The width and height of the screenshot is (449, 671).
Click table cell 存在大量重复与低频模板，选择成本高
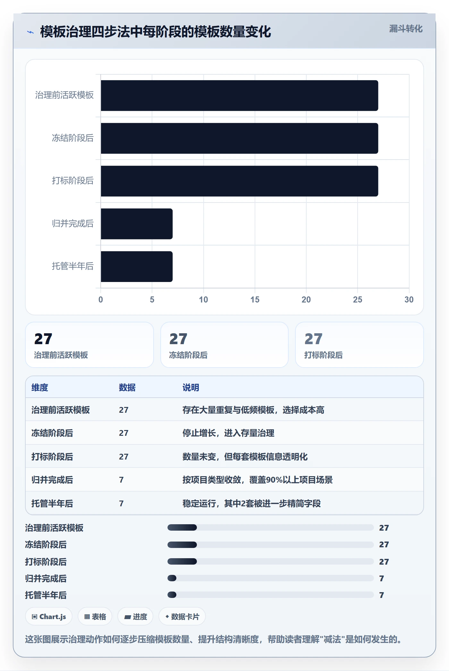253,410
